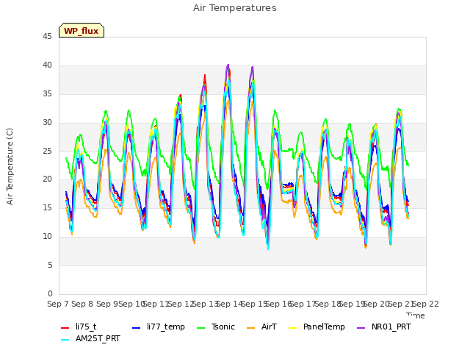Click the 10 y-axis tick label
The image size is (470, 353).
(47, 237)
